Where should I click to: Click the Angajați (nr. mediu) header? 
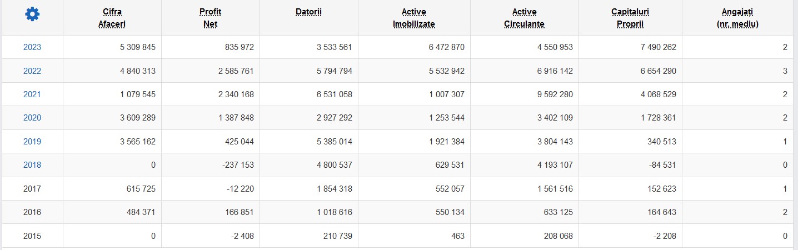737,18
